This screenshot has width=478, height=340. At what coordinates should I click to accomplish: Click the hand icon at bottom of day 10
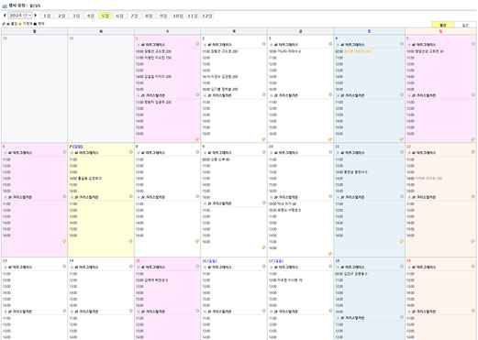330,254
